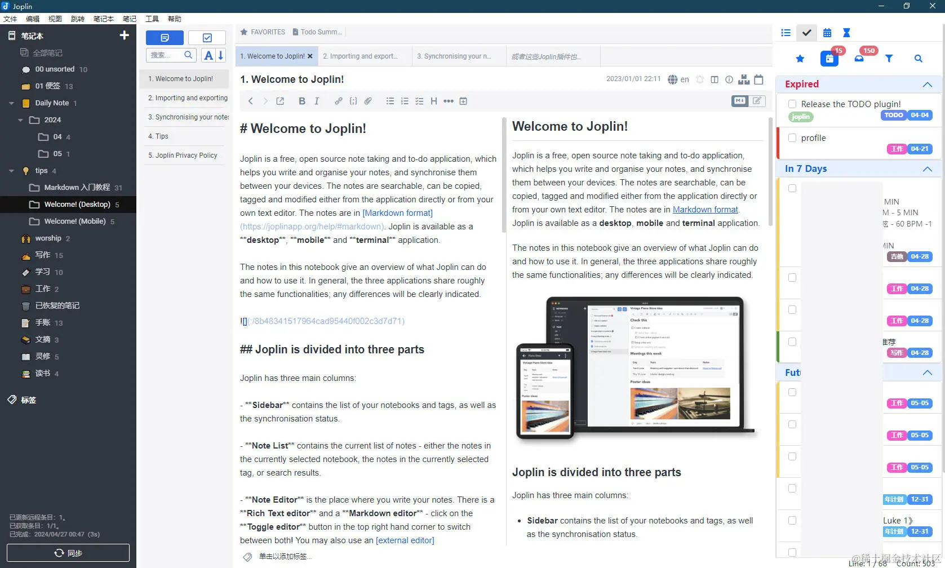This screenshot has width=945, height=568.
Task: Search todos with the right panel magnifier
Action: 919,59
